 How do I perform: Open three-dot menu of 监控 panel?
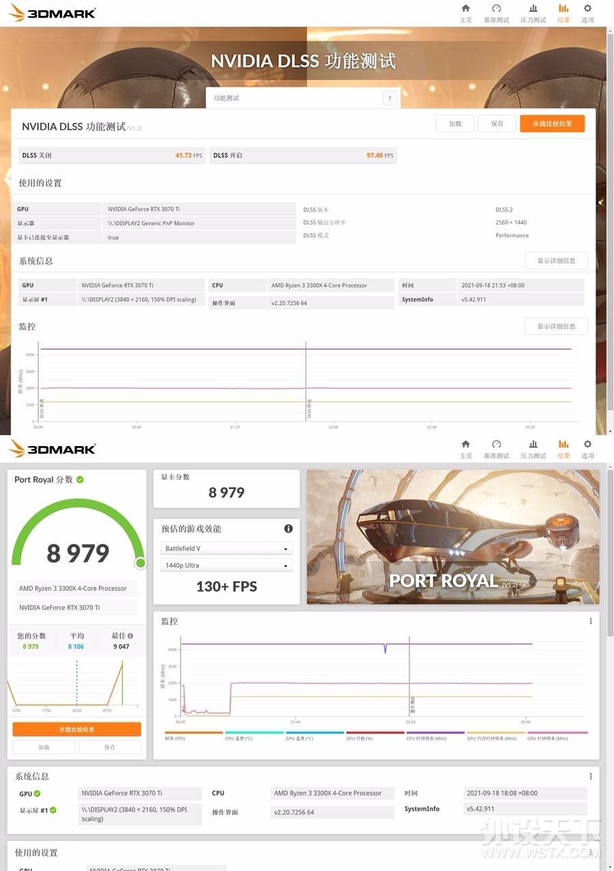tap(591, 621)
